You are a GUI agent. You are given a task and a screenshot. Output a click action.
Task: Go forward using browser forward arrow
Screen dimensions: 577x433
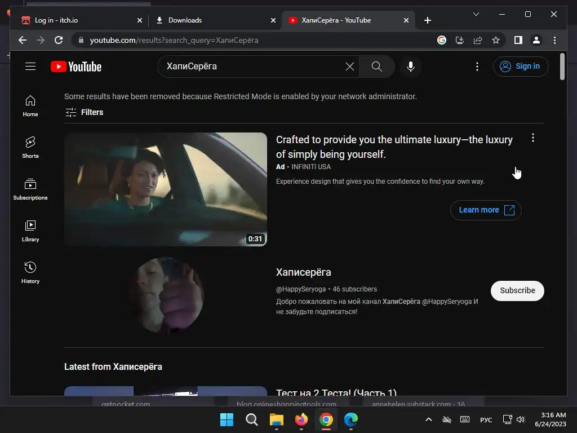point(41,40)
